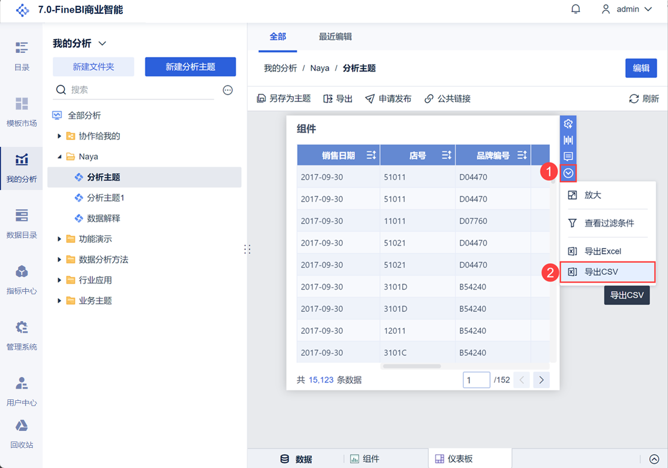Go to the previous table page
Viewport: 668px width, 468px height.
pyautogui.click(x=521, y=380)
